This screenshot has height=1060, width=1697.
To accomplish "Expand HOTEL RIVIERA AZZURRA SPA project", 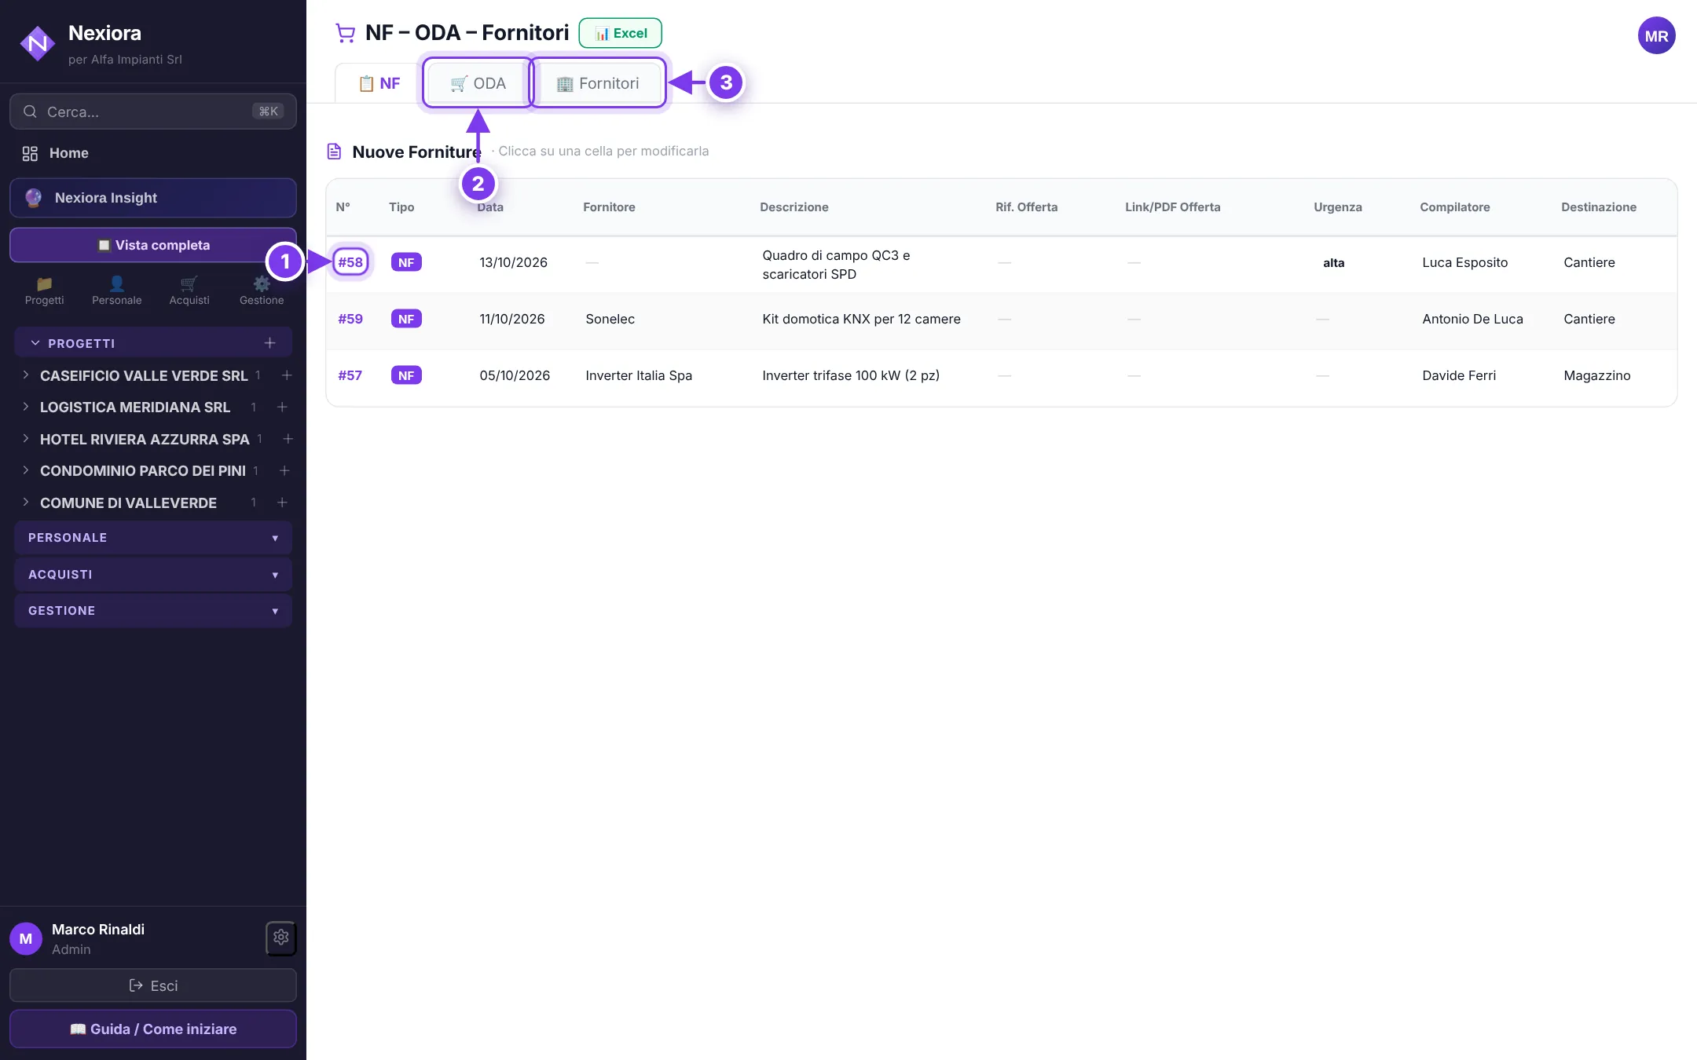I will (26, 439).
